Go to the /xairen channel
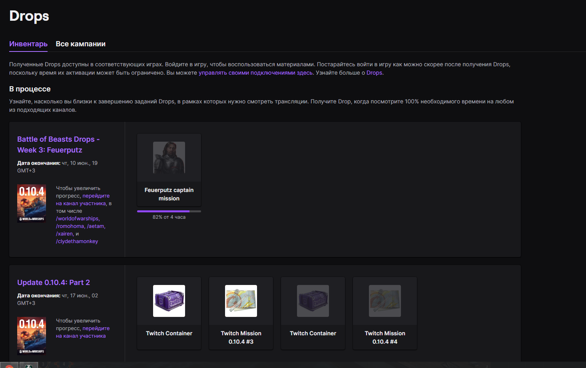 pyautogui.click(x=64, y=234)
